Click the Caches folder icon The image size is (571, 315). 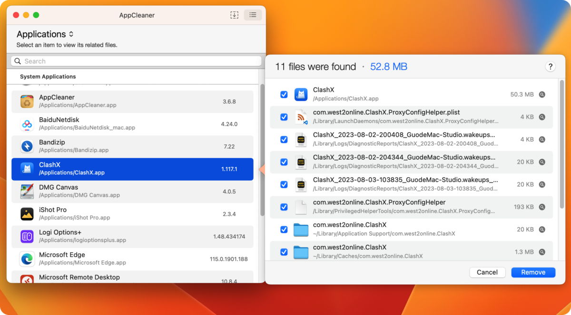click(301, 252)
